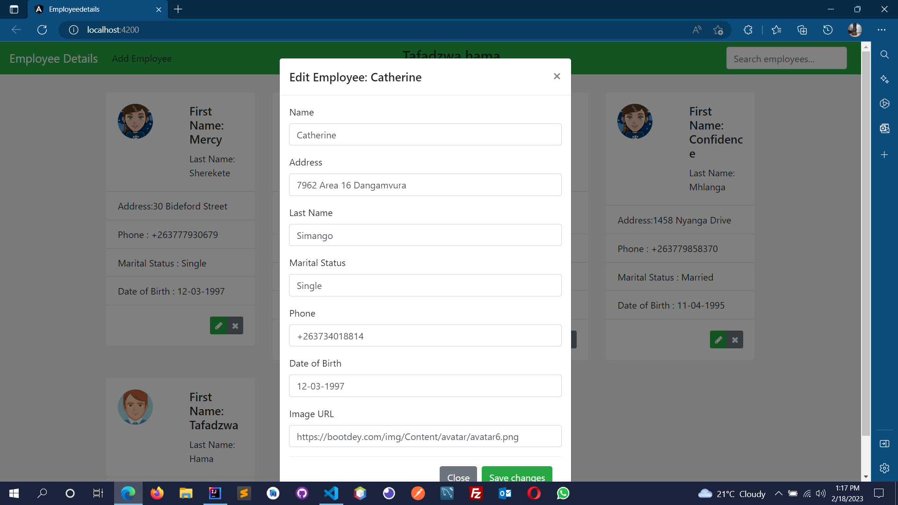Click the gray Close button in modal

tap(458, 475)
